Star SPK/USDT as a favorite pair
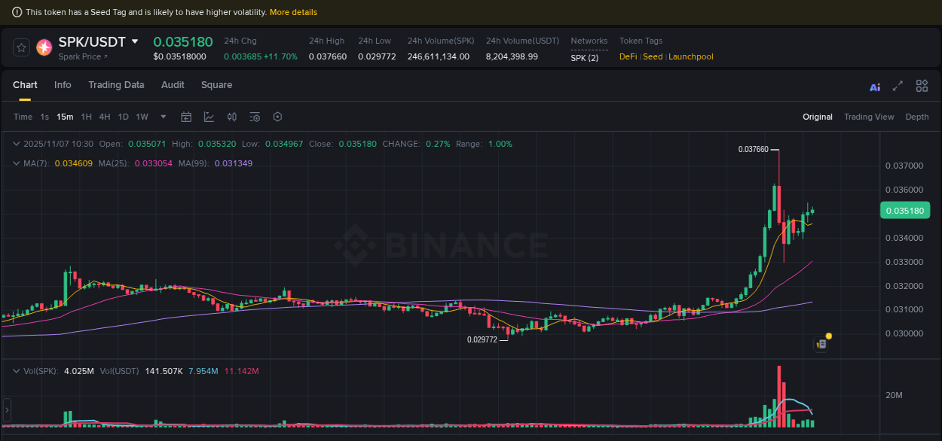Viewport: 942px width, 441px height. point(20,47)
